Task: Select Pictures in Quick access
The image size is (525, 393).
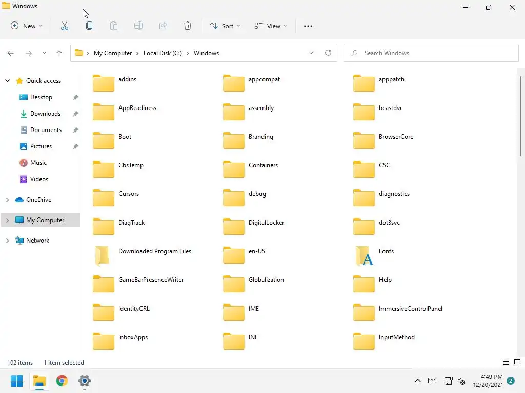Action: (41, 146)
